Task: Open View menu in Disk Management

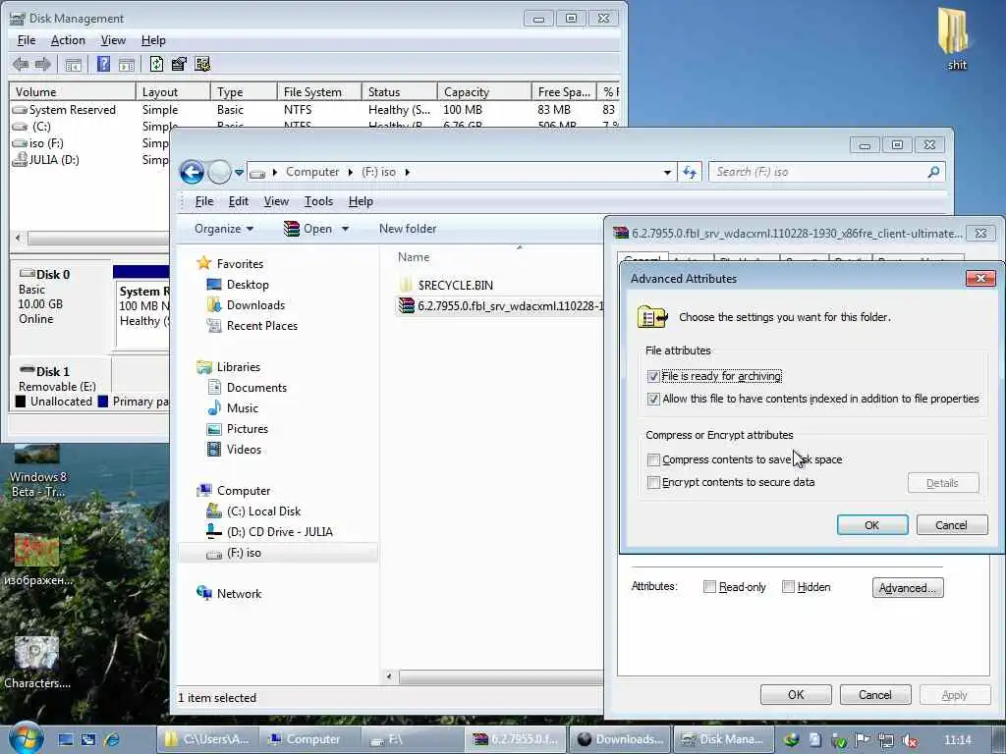Action: point(113,40)
